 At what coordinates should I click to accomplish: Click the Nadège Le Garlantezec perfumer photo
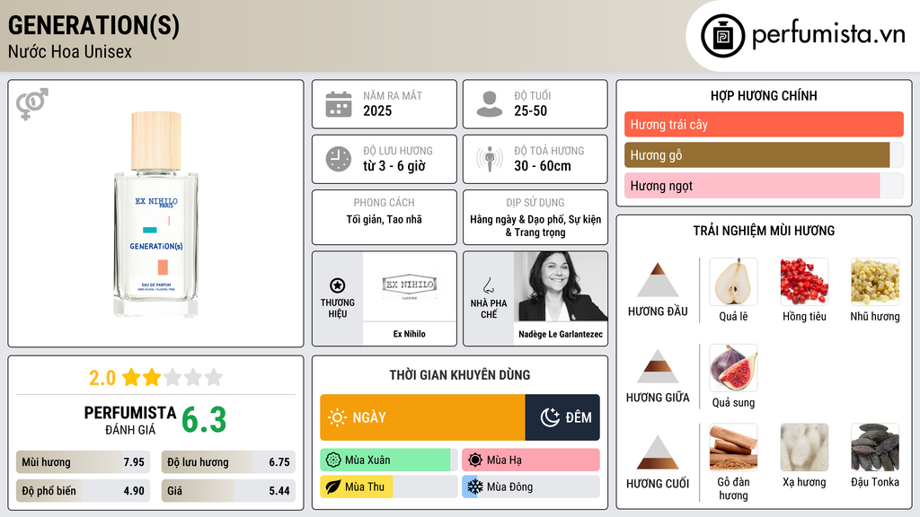[x=561, y=286]
